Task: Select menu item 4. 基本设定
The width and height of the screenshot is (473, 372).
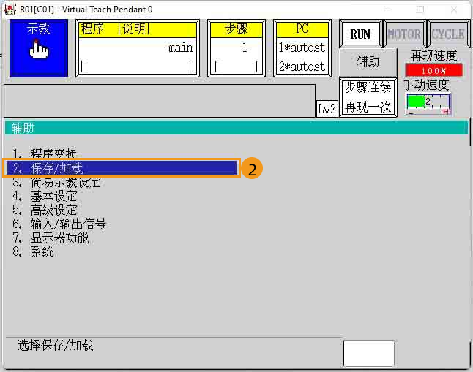Action: (x=45, y=197)
